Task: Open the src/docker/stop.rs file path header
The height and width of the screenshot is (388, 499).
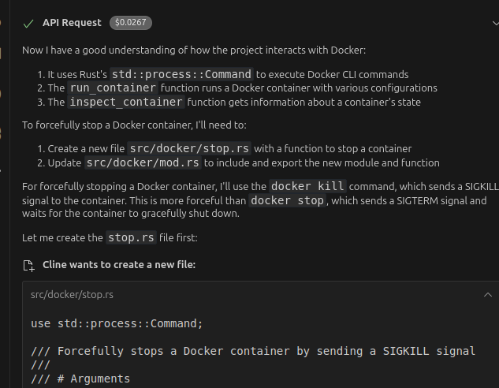Action: click(72, 295)
